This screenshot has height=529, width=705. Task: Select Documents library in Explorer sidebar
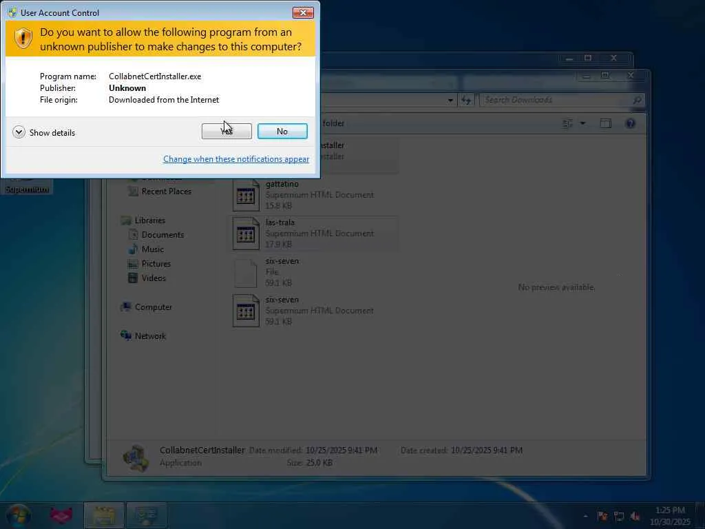pos(162,235)
